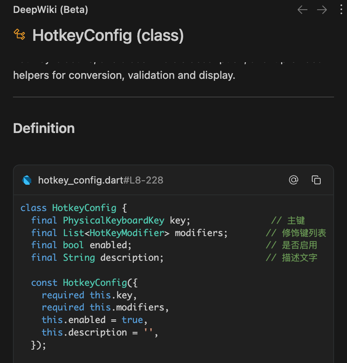The height and width of the screenshot is (363, 347).
Task: Click the '// 修饰键列表' comment
Action: (296, 233)
